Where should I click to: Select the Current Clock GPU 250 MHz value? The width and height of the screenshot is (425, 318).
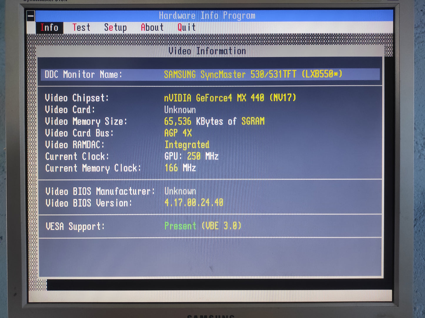click(191, 156)
